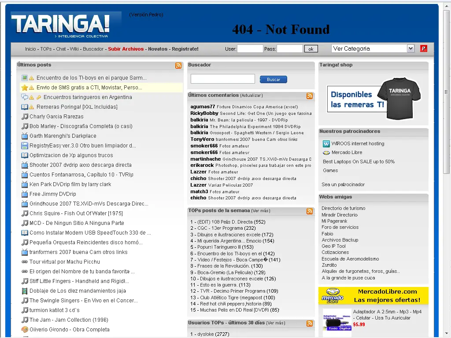This screenshot has width=451, height=338.
Task: Click the TARINGA! logo
Action: [x=61, y=25]
